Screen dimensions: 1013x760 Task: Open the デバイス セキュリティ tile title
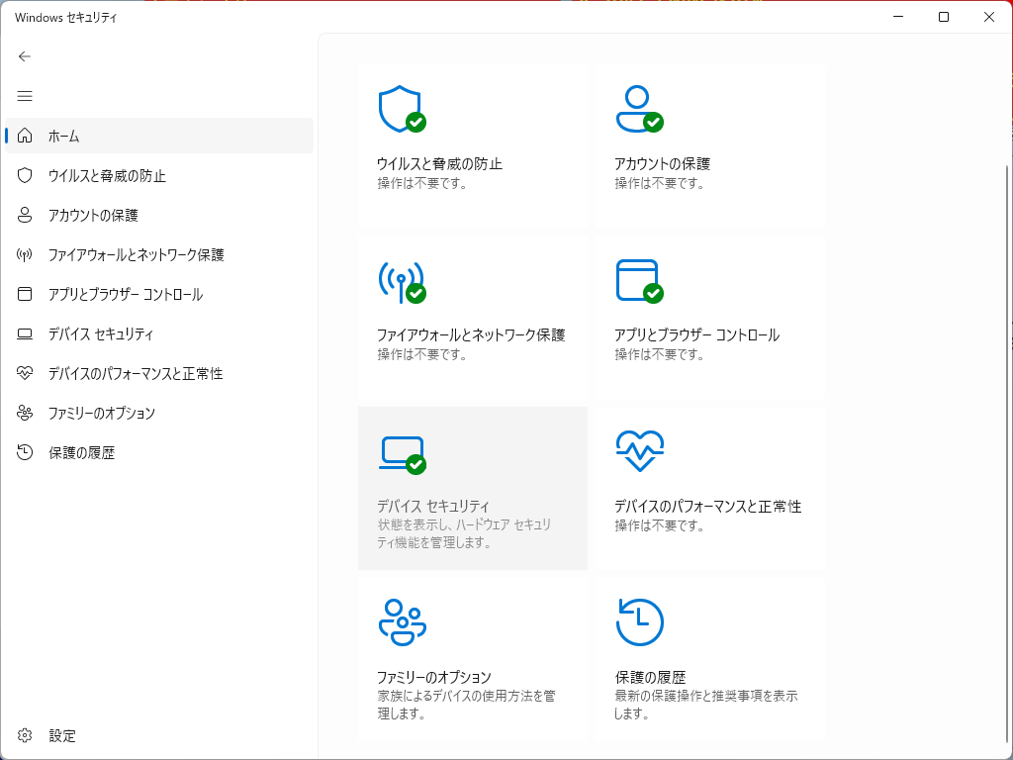point(433,506)
